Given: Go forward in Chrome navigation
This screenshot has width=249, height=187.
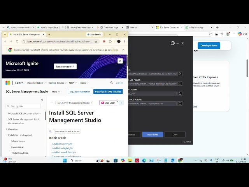Looking at the screenshot, I should click(11, 42).
